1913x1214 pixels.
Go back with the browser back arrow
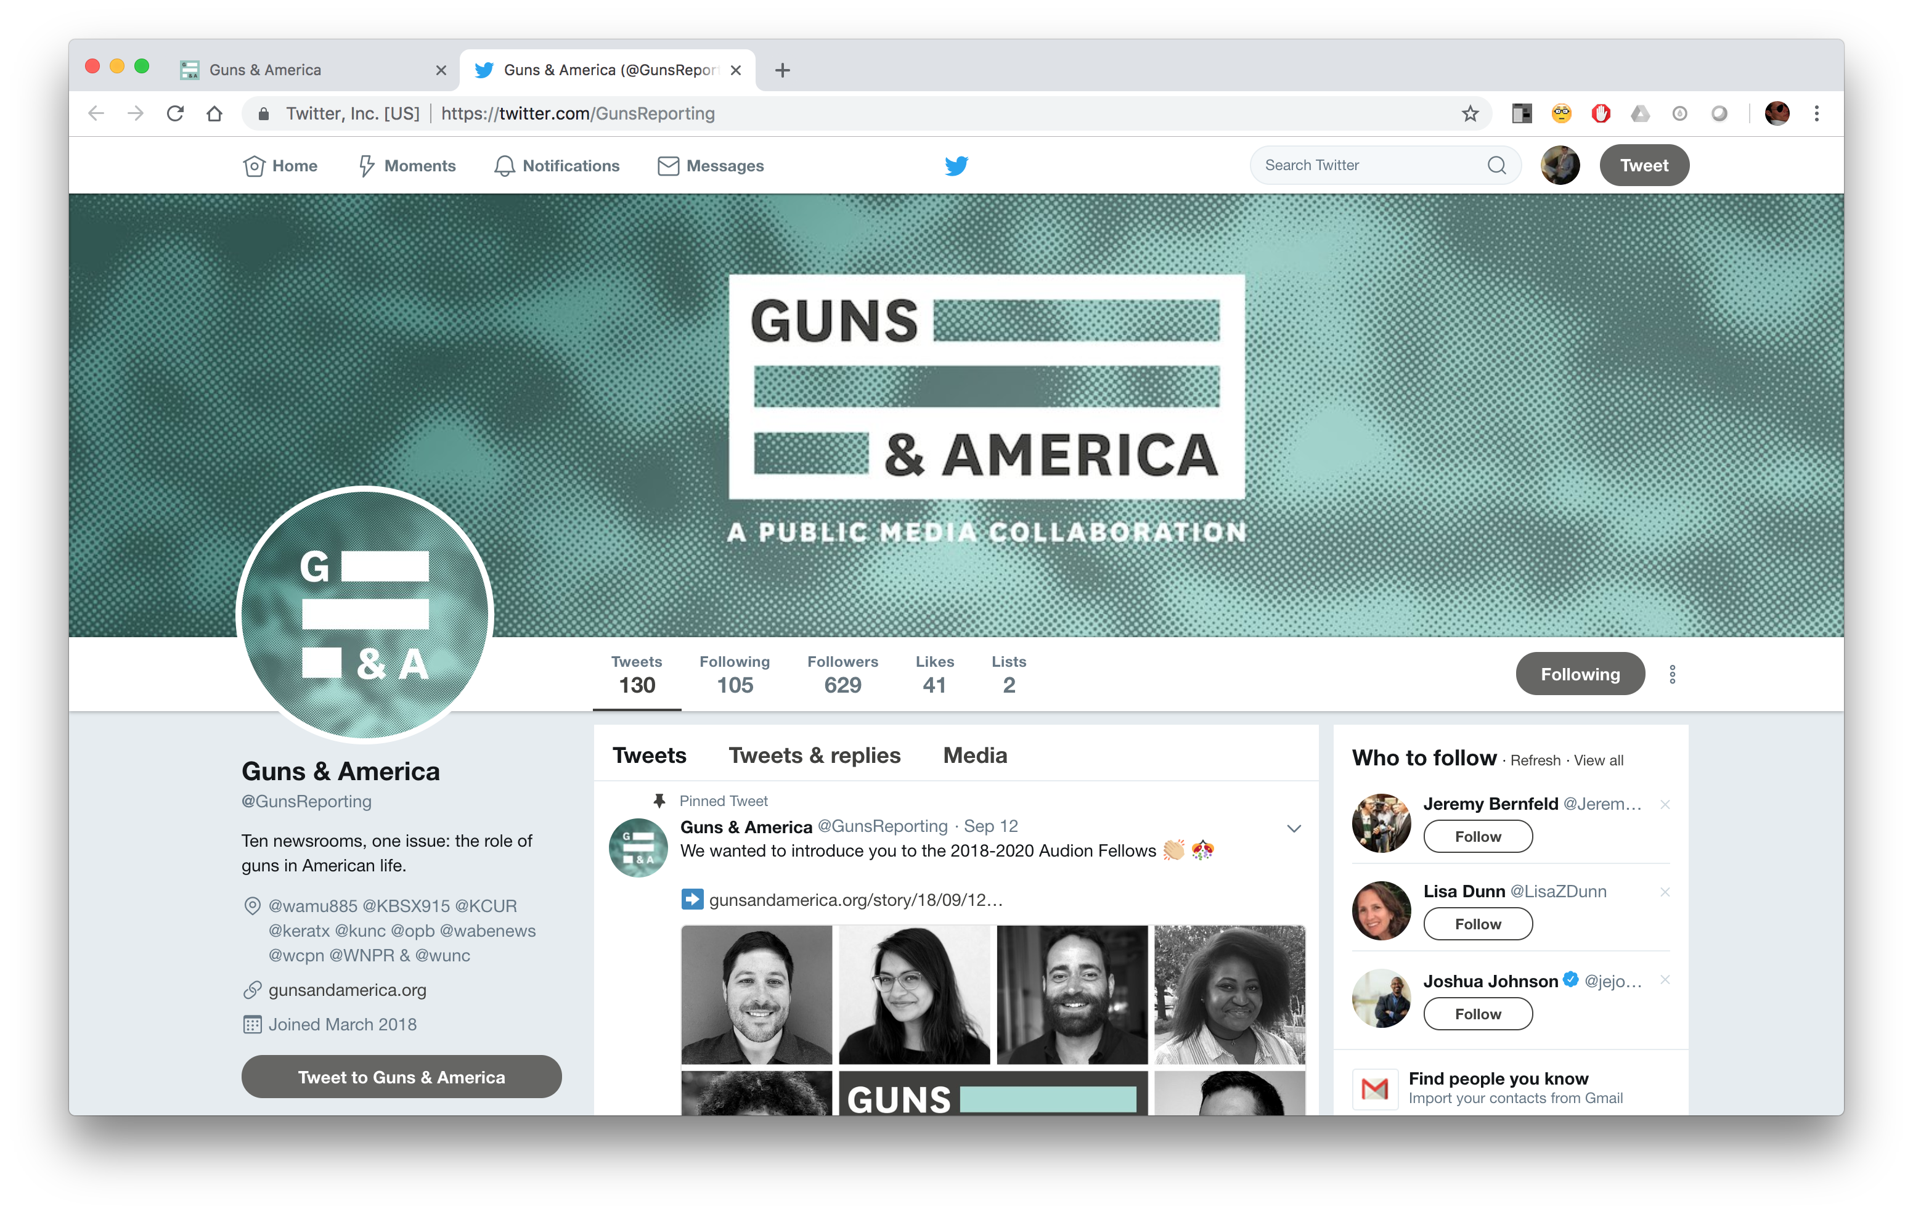point(96,113)
